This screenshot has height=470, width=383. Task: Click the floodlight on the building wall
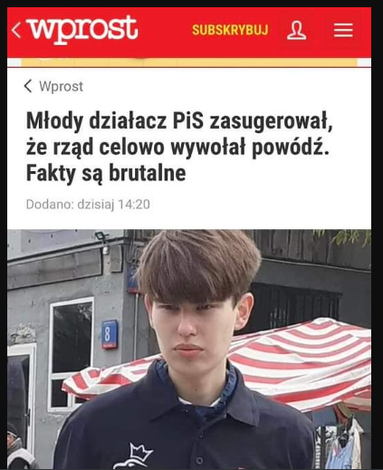102,237
